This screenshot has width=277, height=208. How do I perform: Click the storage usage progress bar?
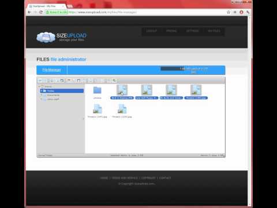tap(184, 69)
